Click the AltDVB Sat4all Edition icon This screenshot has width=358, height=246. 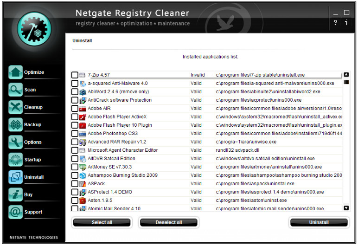(83, 159)
